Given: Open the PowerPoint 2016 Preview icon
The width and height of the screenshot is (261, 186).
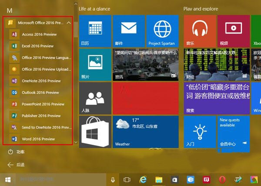Looking at the screenshot, I should 14,104.
